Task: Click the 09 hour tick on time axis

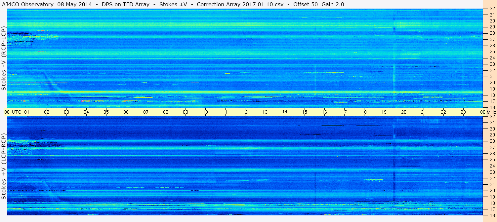Action: pyautogui.click(x=186, y=112)
